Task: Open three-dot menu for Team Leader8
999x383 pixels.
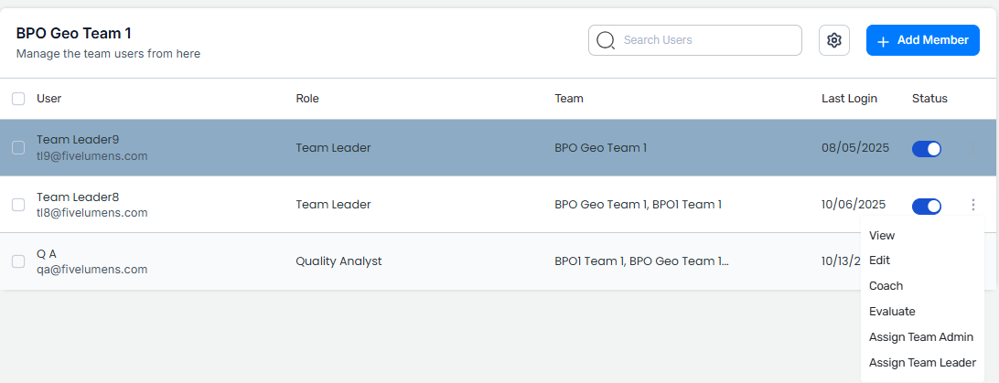Action: [972, 205]
